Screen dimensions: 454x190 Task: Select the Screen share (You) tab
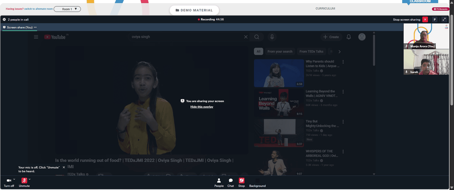(x=20, y=28)
